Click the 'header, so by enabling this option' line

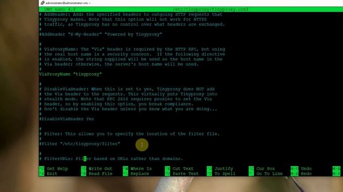click(116, 104)
